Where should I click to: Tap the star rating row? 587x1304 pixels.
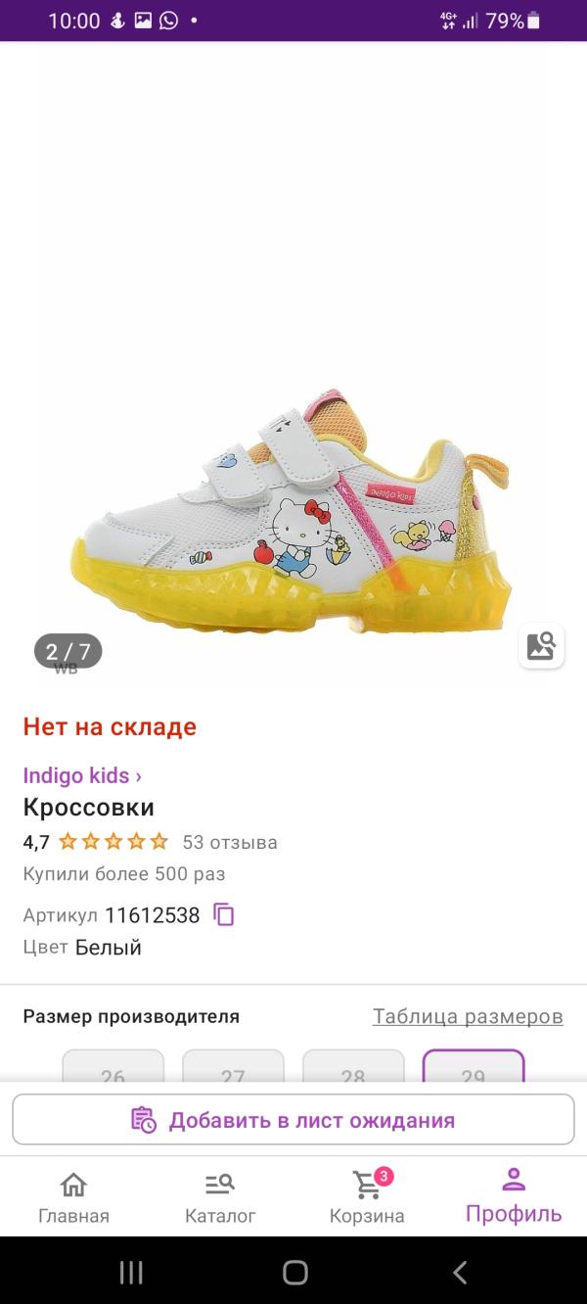[x=113, y=842]
